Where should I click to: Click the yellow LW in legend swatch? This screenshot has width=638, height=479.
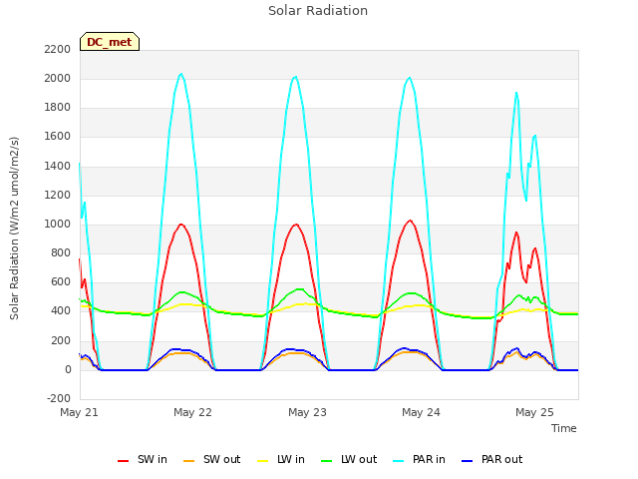point(263,460)
